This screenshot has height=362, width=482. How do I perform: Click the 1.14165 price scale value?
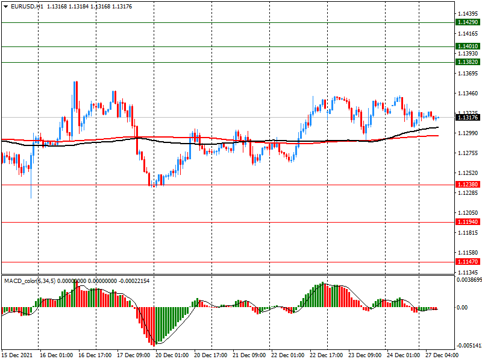(x=468, y=34)
